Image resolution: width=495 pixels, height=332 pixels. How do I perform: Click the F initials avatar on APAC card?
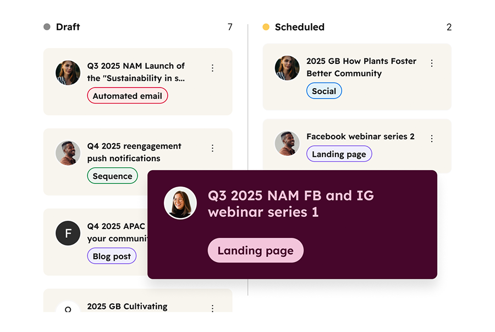tap(68, 233)
